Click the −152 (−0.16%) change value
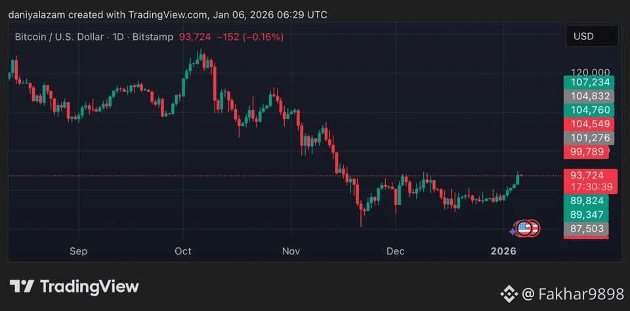Screen dimensions: 630x311 pos(250,37)
